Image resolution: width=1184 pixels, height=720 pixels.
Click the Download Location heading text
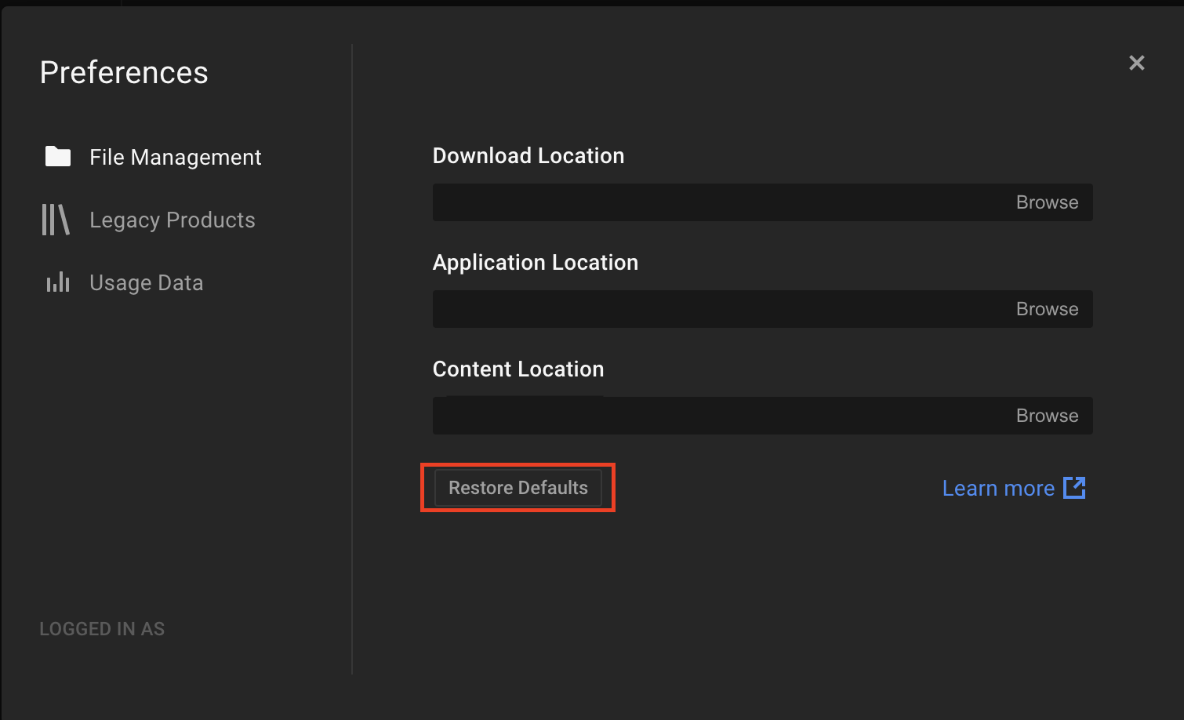coord(528,155)
